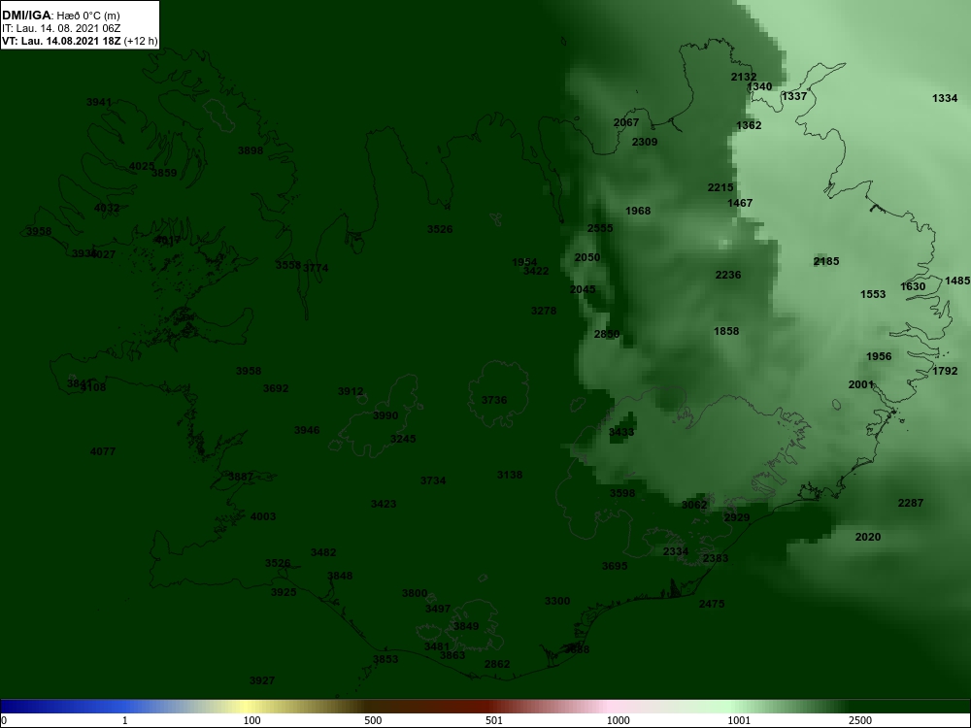Click the map value 2236
Image resolution: width=971 pixels, height=728 pixels.
tap(728, 275)
